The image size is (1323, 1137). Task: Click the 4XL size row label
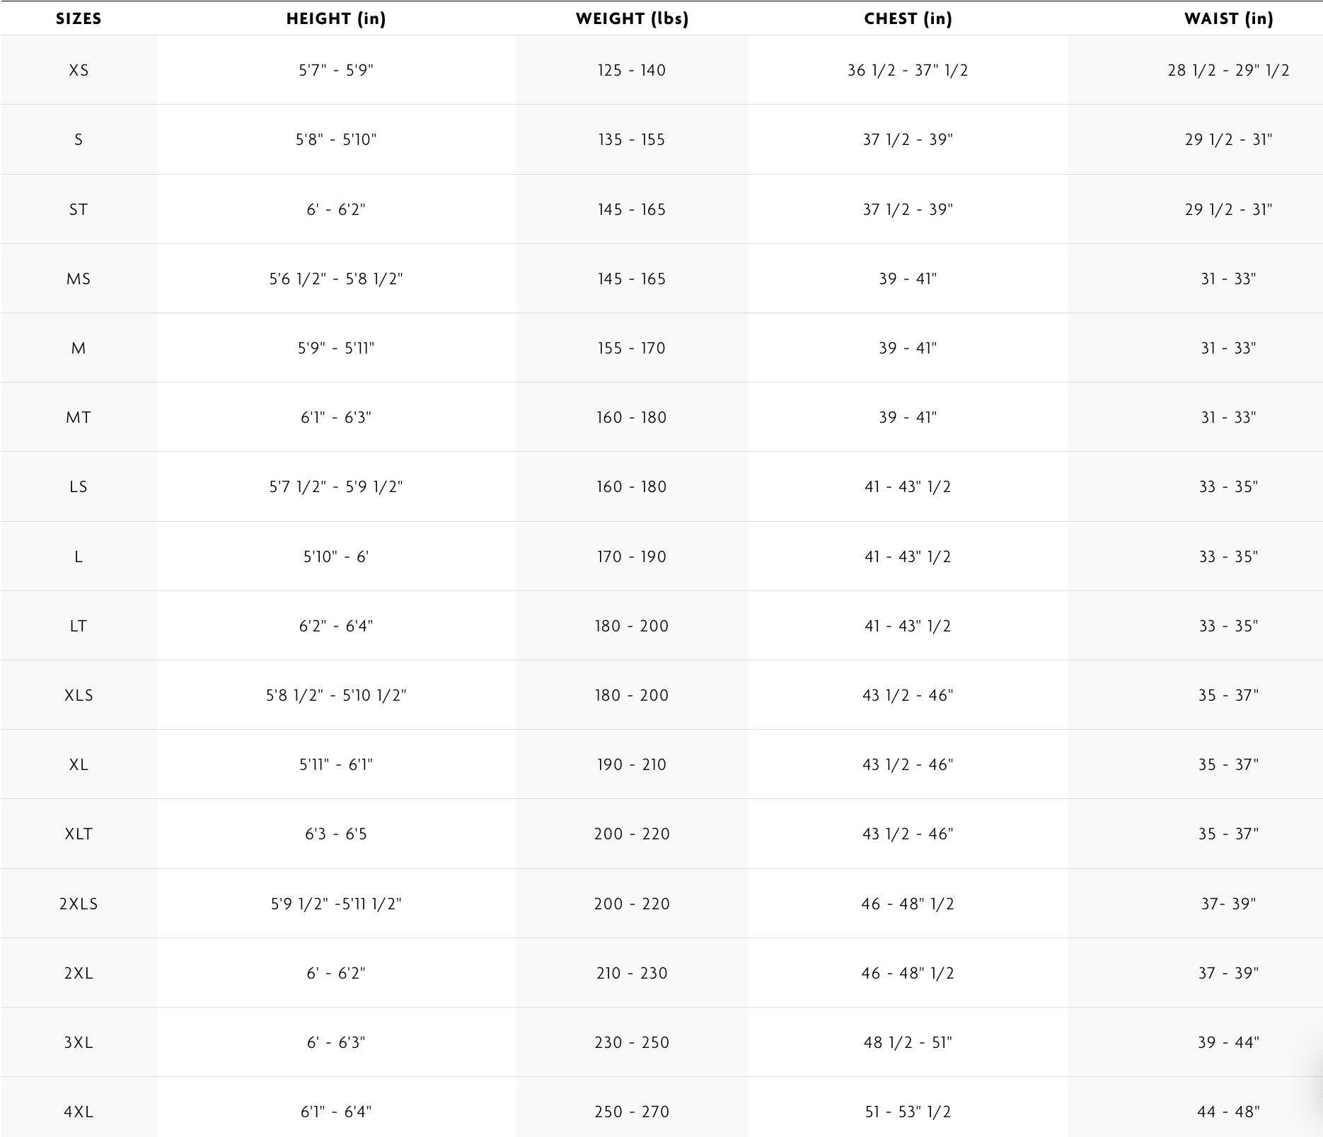tap(79, 1112)
